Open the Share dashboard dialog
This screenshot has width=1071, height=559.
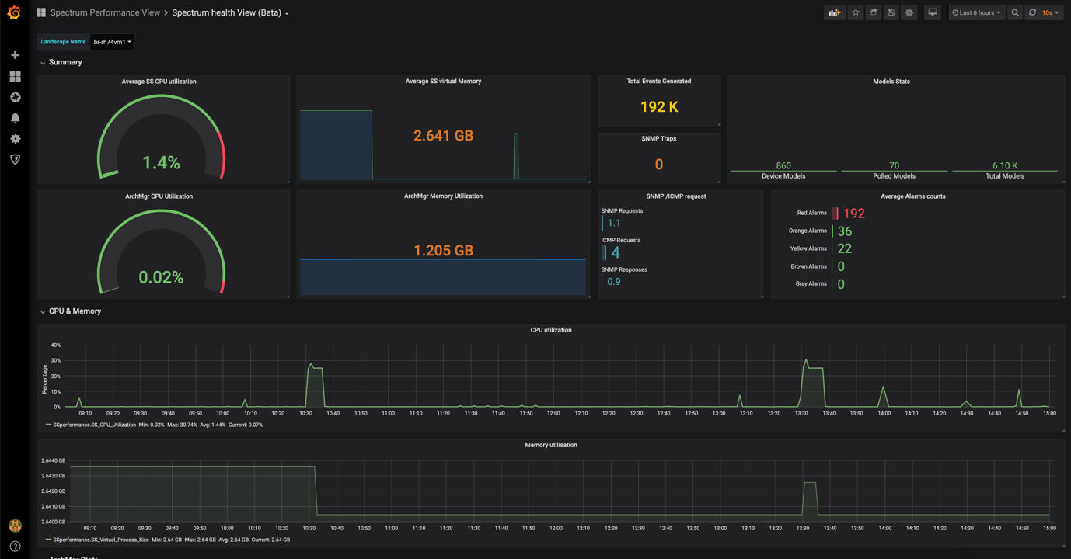coord(874,12)
